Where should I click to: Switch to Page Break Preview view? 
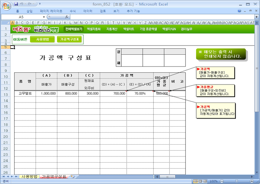point(204,181)
